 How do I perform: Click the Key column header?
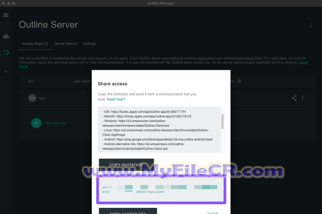(31, 81)
